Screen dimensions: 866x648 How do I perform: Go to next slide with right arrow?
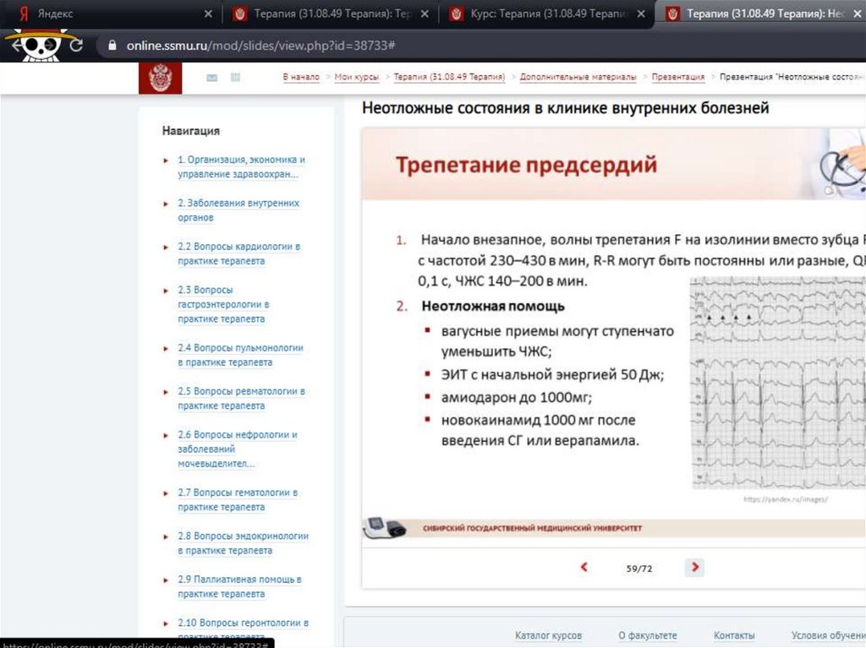click(695, 567)
